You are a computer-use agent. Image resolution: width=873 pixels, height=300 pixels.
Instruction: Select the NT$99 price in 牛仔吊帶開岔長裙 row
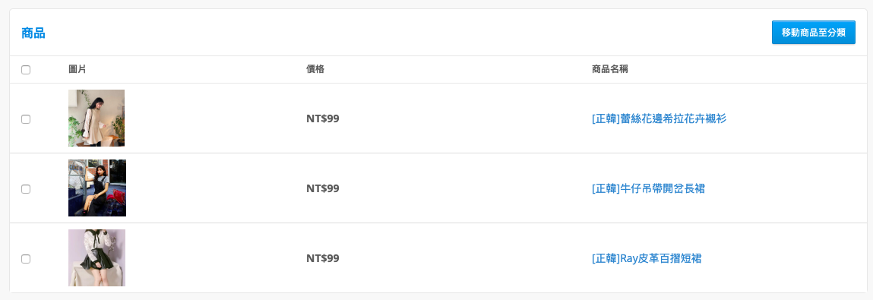323,188
